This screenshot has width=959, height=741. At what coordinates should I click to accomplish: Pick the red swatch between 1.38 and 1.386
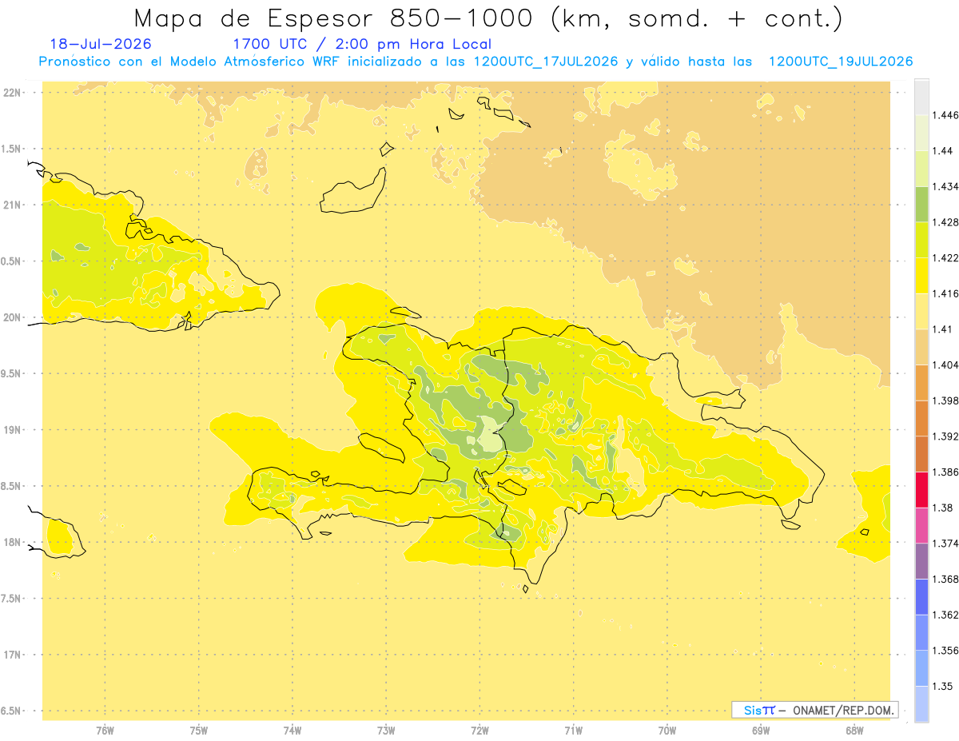(921, 490)
